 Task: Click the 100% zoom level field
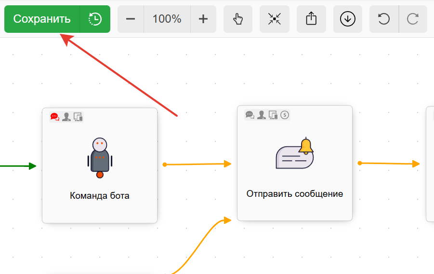point(167,19)
